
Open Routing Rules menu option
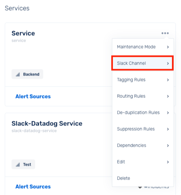point(143,96)
